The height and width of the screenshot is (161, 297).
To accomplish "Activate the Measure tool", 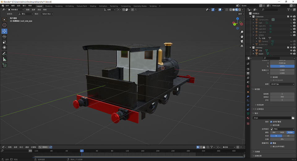I will pos(4,59).
